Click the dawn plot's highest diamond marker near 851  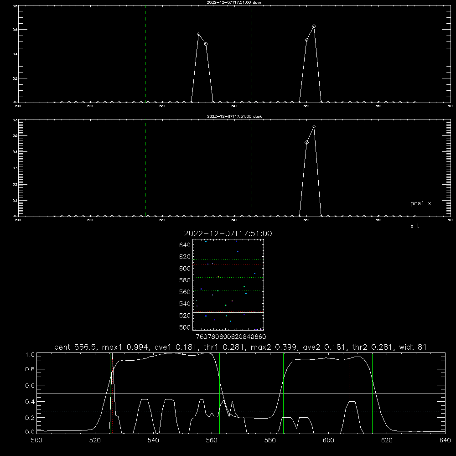314,26
